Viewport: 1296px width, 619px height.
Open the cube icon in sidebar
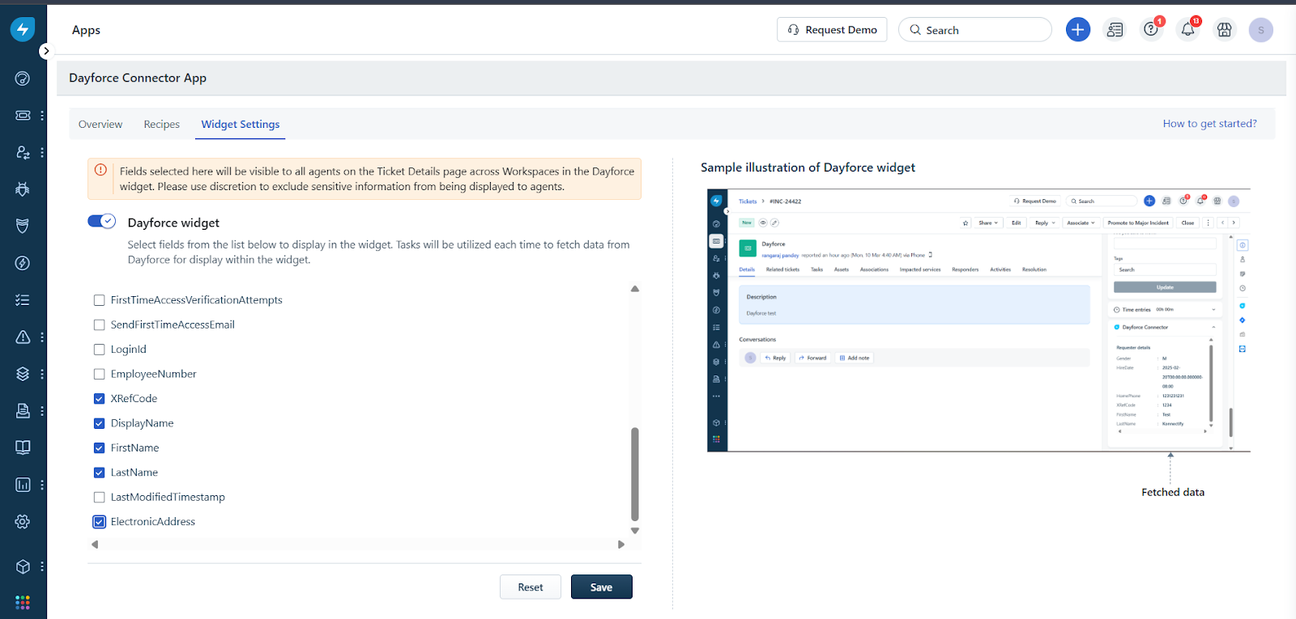[x=23, y=566]
